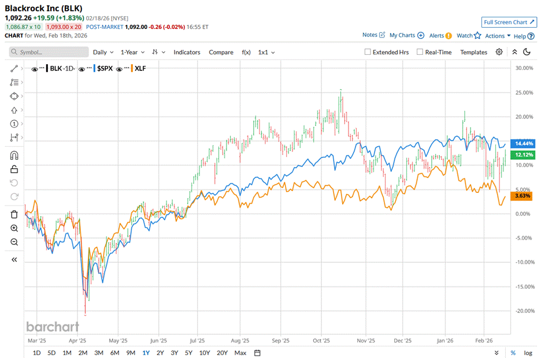
Task: Select the 9M range button
Action: click(131, 353)
